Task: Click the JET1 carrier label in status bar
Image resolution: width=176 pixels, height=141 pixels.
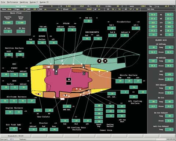Action: [12, 139]
